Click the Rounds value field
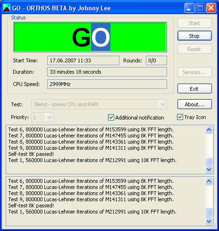This screenshot has height=231, width=219. [156, 60]
